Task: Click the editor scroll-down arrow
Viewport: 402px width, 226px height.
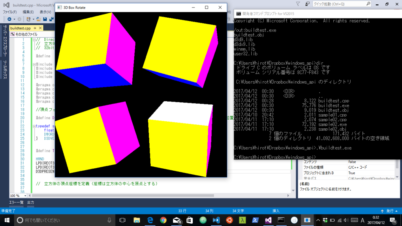Action: click(x=293, y=190)
